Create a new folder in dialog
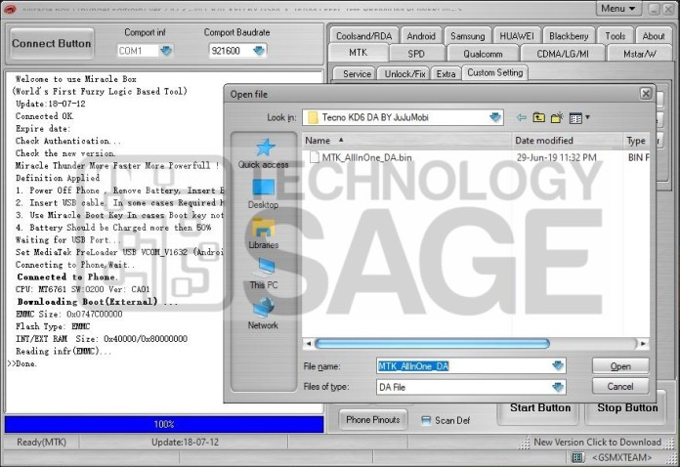680x467 pixels. 557,117
